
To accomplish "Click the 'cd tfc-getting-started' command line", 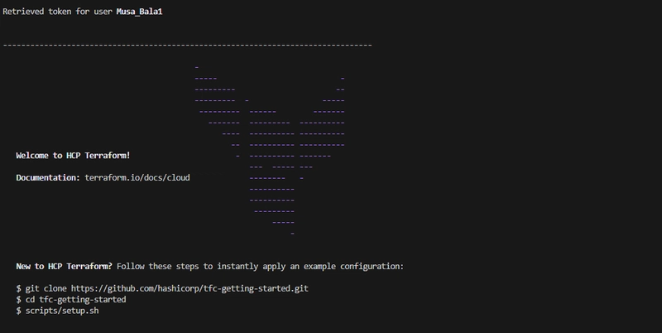I will tap(71, 300).
